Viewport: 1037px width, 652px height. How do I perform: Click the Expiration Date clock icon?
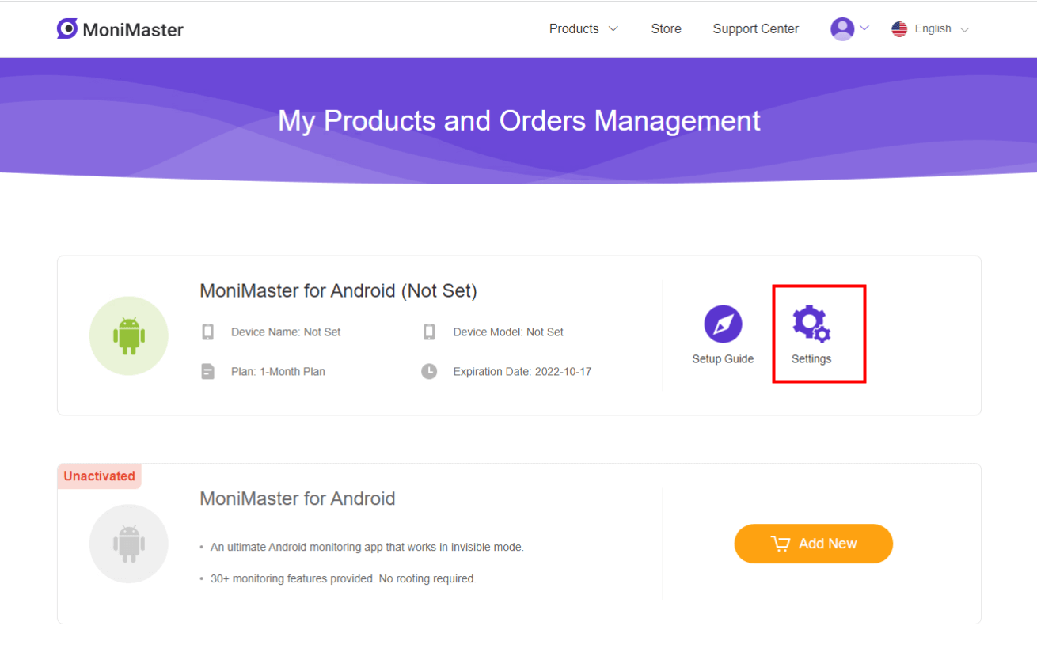(x=429, y=371)
